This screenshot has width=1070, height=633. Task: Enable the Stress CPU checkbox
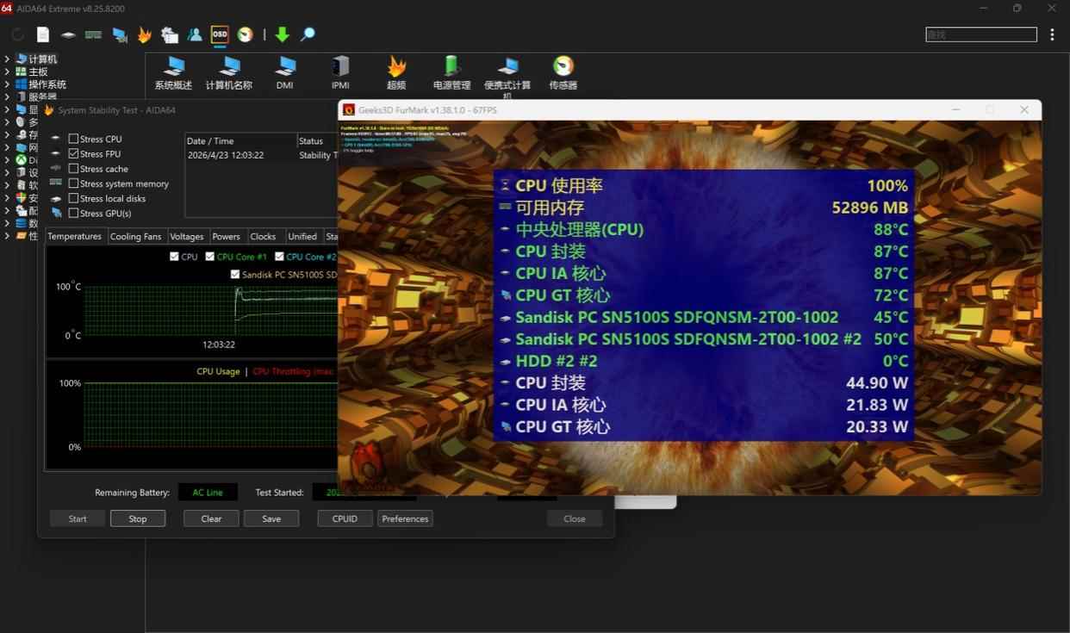(73, 139)
